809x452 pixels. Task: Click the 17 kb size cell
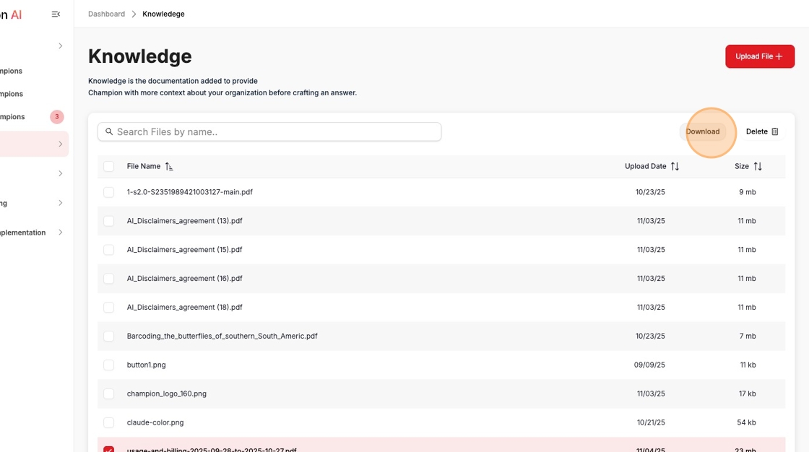click(747, 394)
